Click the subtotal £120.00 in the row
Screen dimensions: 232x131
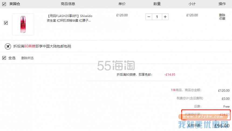coord(192,15)
